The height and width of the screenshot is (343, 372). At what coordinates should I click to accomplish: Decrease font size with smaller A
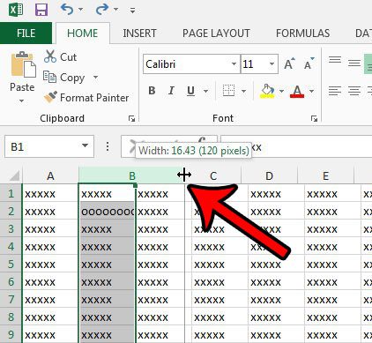(309, 63)
